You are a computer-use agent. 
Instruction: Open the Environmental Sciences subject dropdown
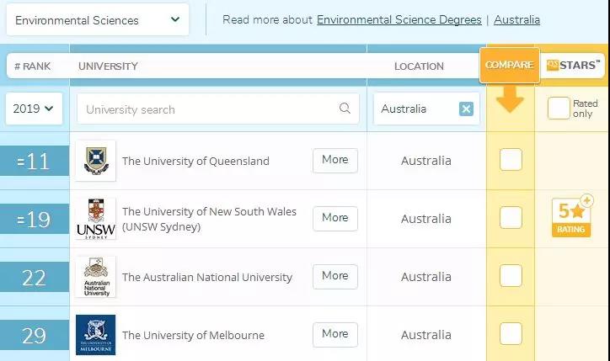point(98,20)
